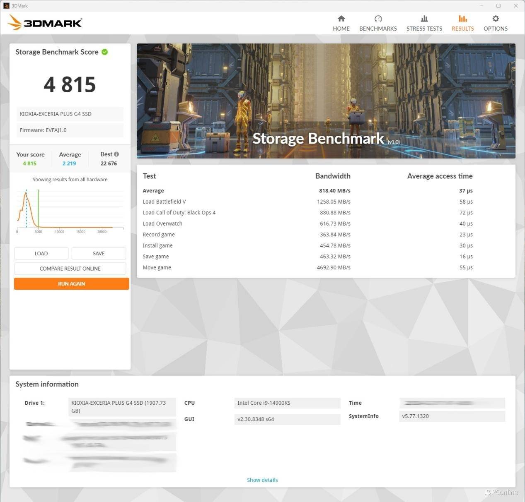The image size is (525, 502).
Task: Switch to the STRESS TESTS tab label
Action: pos(424,29)
